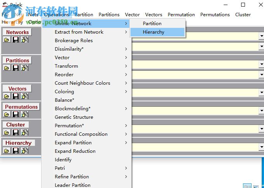
Task: Open first Partitions dropdown arrow
Action: [x=261, y=64]
